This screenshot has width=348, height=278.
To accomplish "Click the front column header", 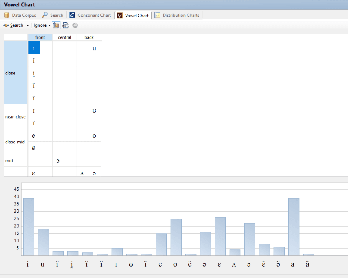I will point(40,37).
